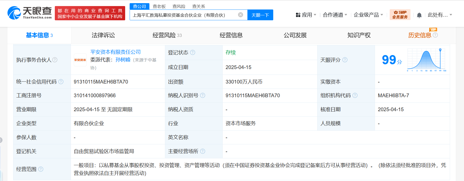Expand the 企业级产品 dropdown
Screen dimensions: 464x181
coord(368,15)
